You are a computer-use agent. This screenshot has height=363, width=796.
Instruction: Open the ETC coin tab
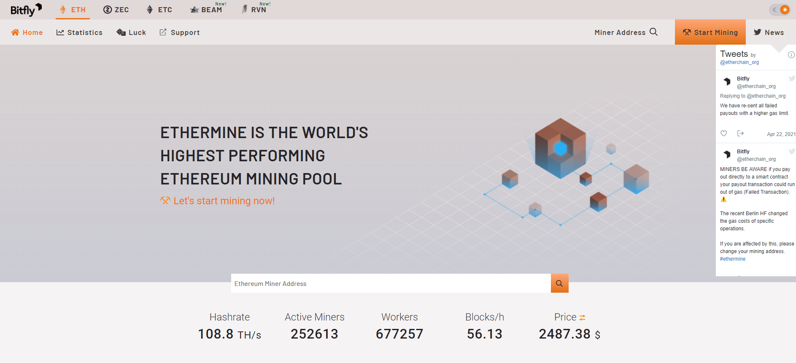coord(159,10)
